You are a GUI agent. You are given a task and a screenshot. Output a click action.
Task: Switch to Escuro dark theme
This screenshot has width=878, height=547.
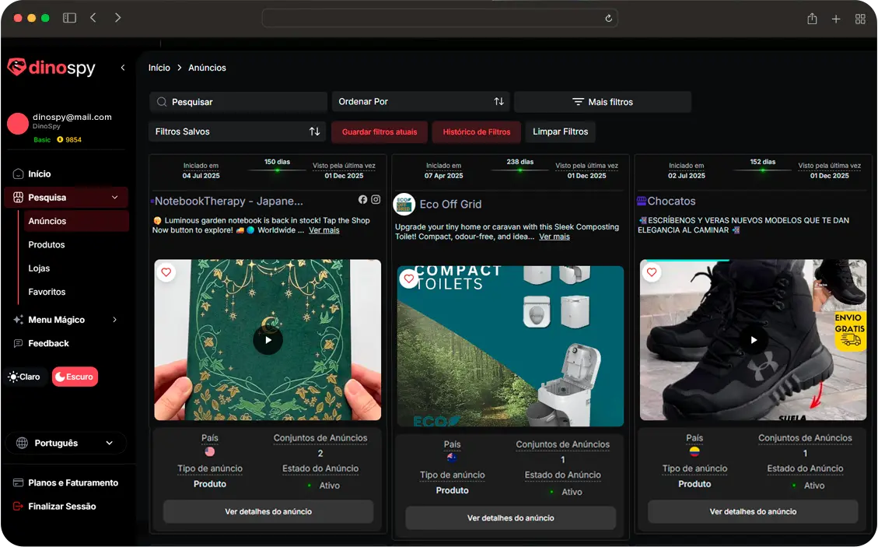coord(75,377)
